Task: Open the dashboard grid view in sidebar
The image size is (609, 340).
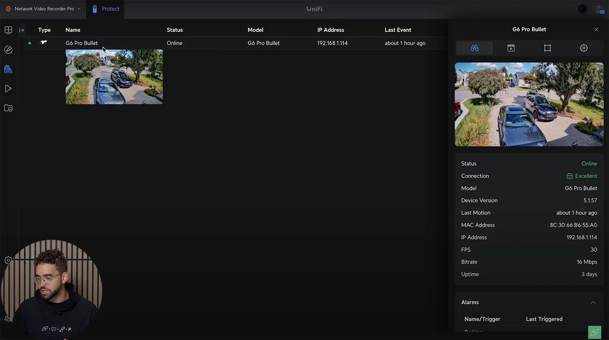Action: (x=8, y=30)
